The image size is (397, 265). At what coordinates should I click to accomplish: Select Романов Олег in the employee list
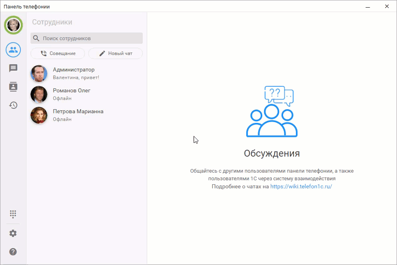coord(72,91)
